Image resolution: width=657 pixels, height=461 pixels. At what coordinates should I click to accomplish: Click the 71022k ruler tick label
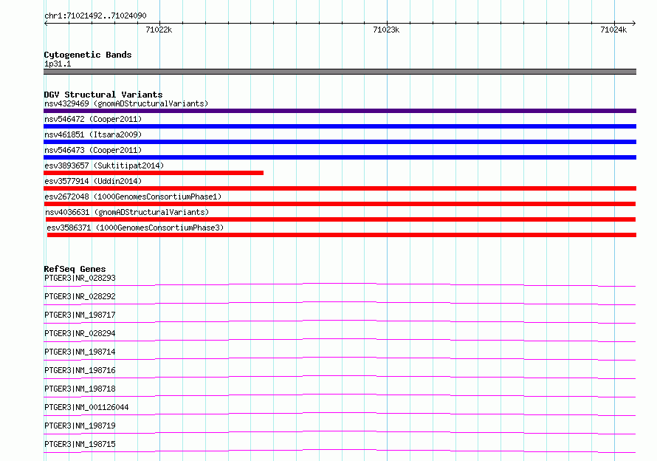[x=159, y=30]
